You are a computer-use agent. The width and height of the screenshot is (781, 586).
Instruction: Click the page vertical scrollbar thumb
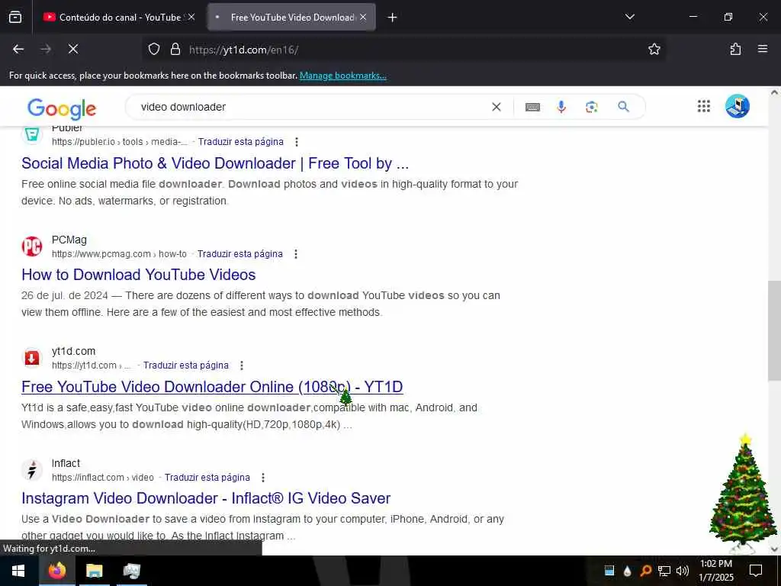[x=774, y=331]
